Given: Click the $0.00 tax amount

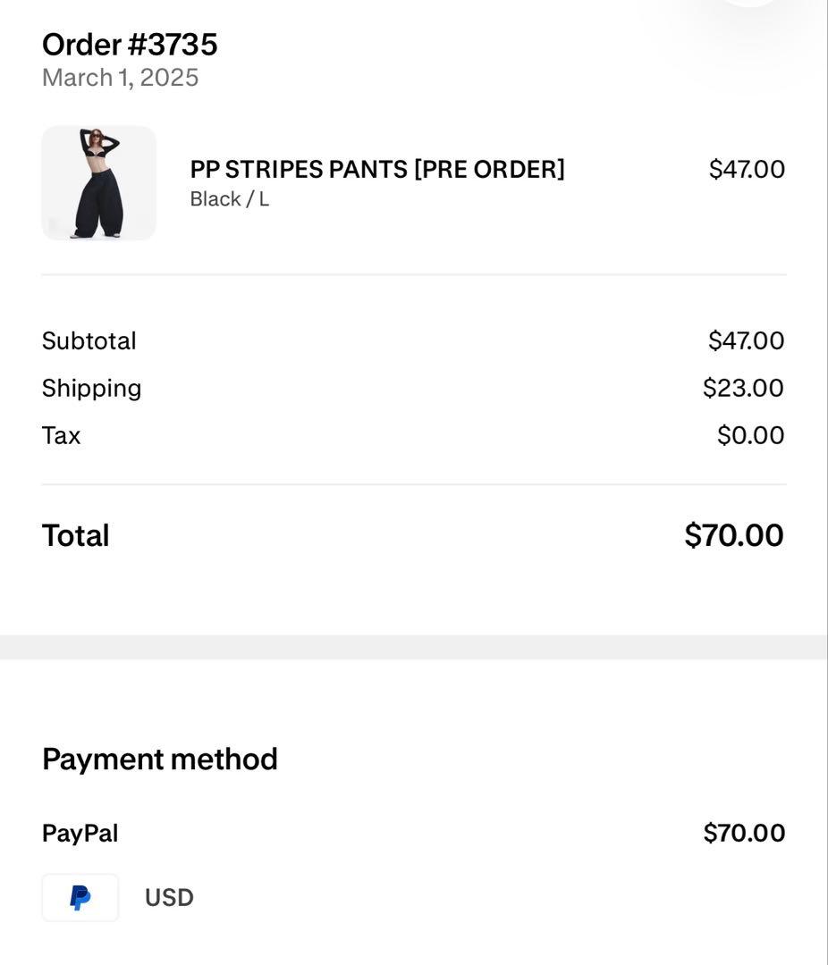Looking at the screenshot, I should click(x=750, y=435).
